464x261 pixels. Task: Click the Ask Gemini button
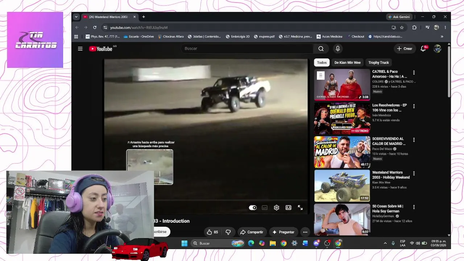point(399,17)
